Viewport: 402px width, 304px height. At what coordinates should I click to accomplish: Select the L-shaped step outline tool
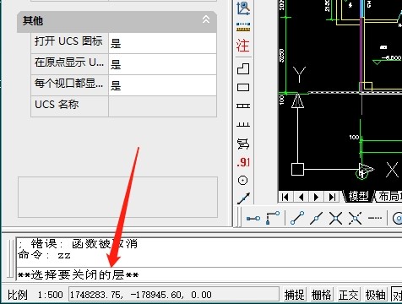(x=243, y=68)
